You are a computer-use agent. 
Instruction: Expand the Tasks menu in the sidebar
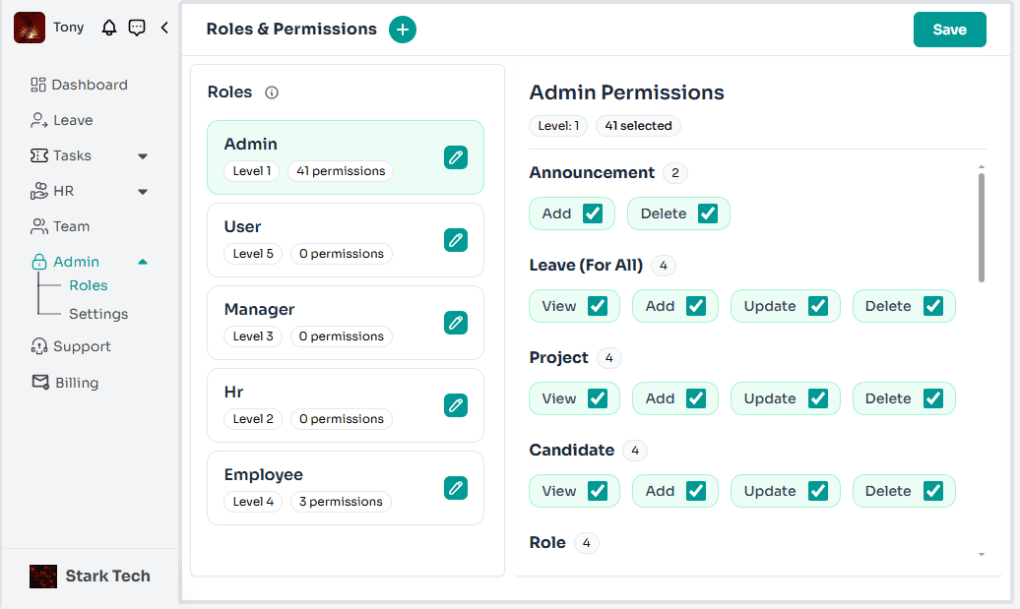[71, 155]
